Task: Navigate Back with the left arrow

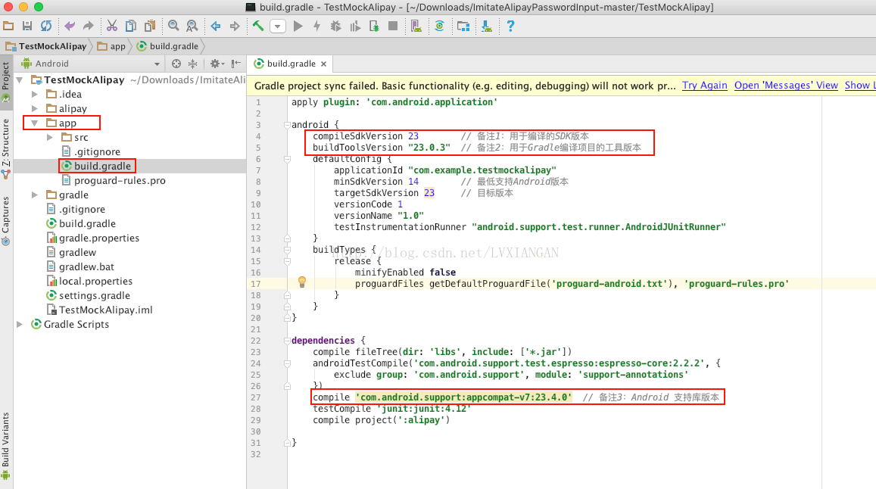Action: tap(216, 26)
